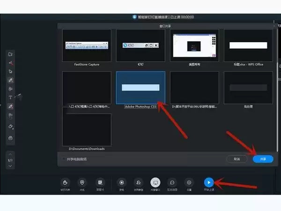This screenshot has width=281, height=211.
Task: Open 设置 gear icon in bottom toolbar
Action: pyautogui.click(x=189, y=182)
